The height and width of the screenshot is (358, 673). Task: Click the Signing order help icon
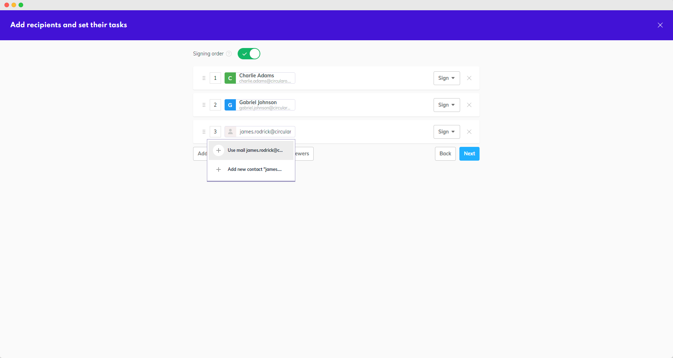coord(229,54)
